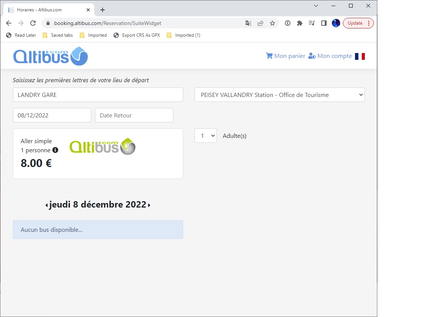The width and height of the screenshot is (436, 317).
Task: Open the Read Later bookmark
Action: click(x=21, y=35)
